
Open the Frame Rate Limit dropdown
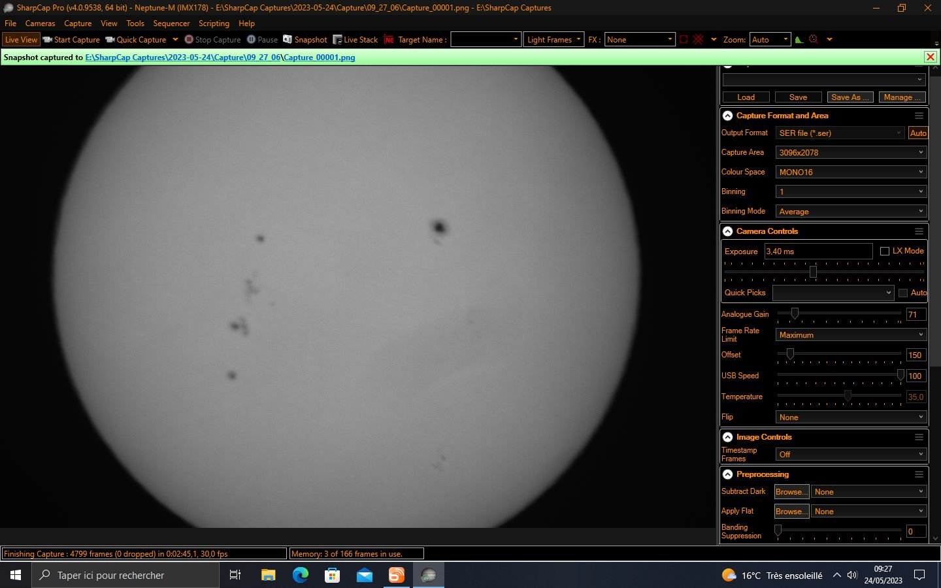[x=851, y=335]
